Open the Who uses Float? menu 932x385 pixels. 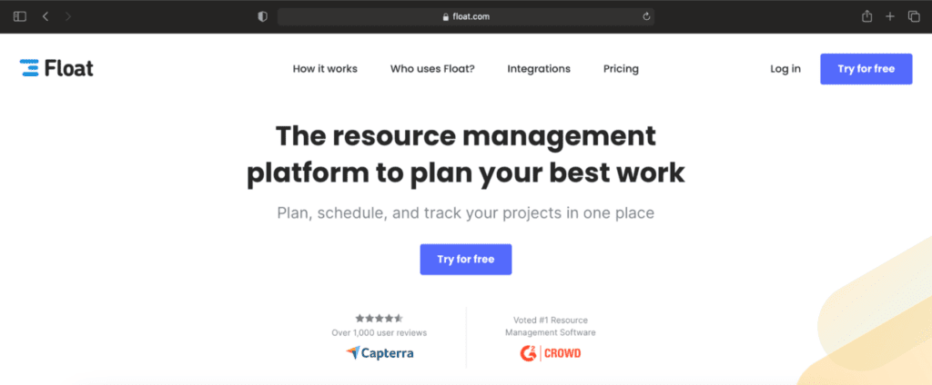(x=432, y=69)
